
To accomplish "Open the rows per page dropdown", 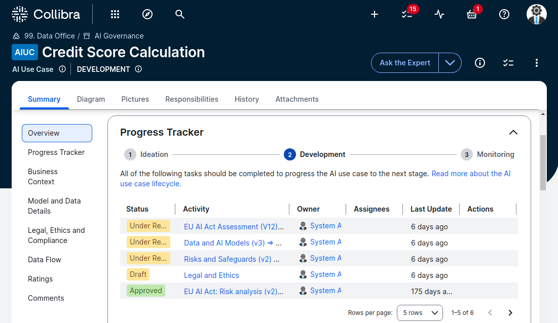I will click(x=420, y=313).
